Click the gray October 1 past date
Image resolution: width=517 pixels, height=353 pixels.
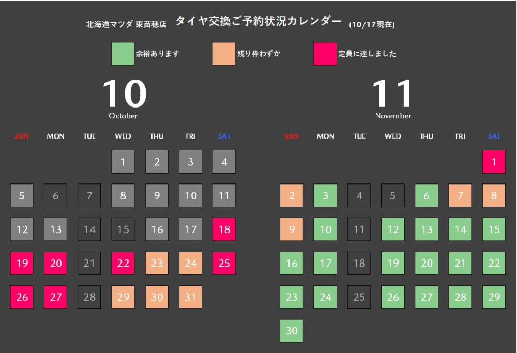[x=123, y=162]
